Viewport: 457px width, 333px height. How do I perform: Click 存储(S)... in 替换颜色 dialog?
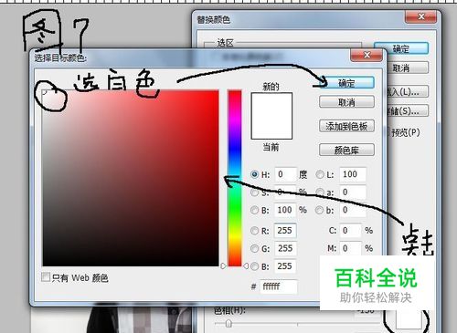407,110
